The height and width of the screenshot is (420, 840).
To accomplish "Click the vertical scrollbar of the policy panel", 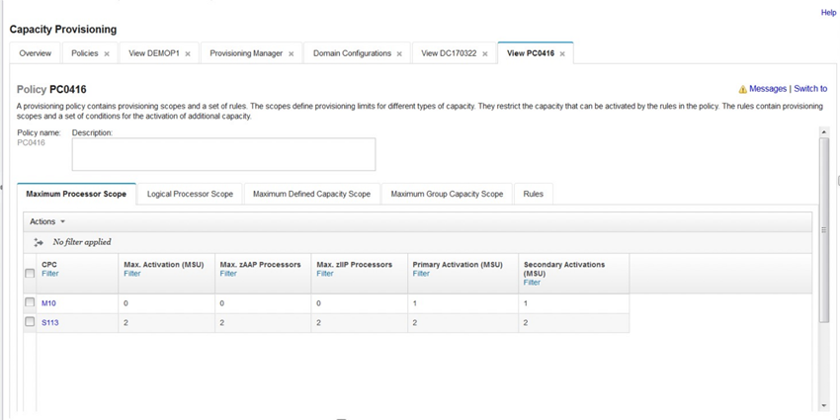I will click(824, 230).
